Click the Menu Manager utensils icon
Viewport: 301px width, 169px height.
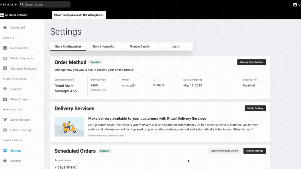tap(5, 120)
